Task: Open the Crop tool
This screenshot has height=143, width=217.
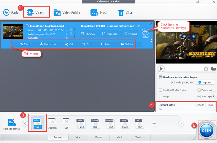Action: 87,44
